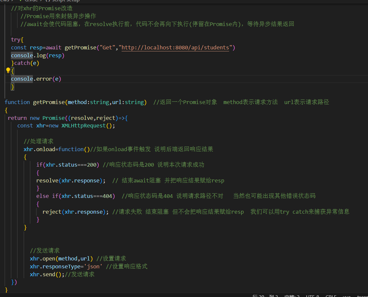
Task: Click the "function" keyword before getPromise
Action: pos(17,102)
